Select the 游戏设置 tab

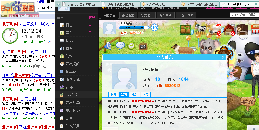[x=128, y=15]
